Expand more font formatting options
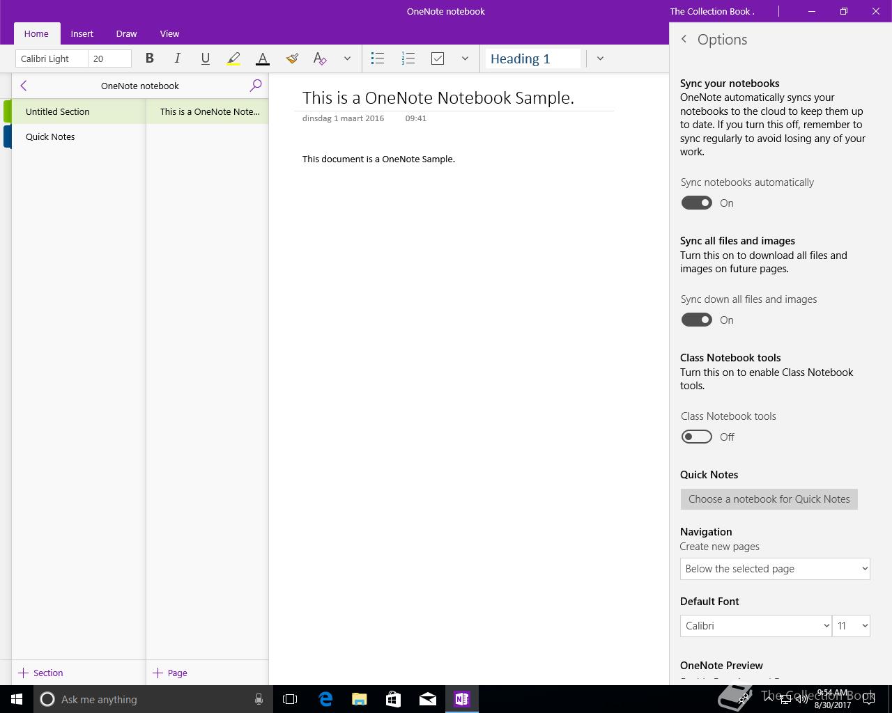892x713 pixels. [x=347, y=58]
